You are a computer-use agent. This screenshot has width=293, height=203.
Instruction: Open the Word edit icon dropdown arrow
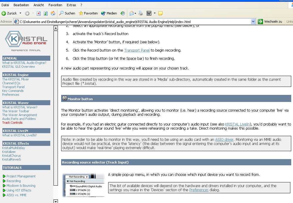(155, 13)
